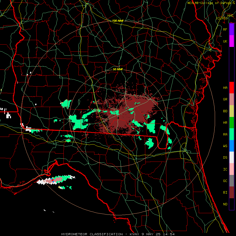This screenshot has width=236, height=236.
Task: Click the 50 NMI range ring label
Action: coord(118,69)
